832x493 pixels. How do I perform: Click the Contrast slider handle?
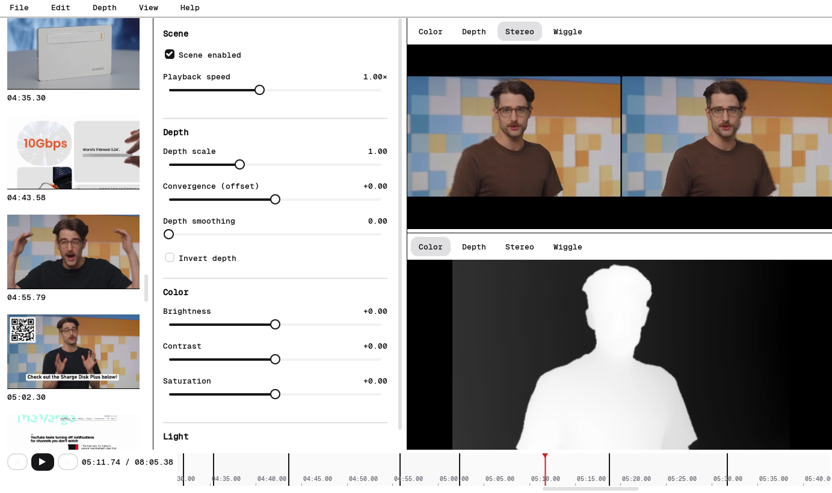pyautogui.click(x=275, y=359)
